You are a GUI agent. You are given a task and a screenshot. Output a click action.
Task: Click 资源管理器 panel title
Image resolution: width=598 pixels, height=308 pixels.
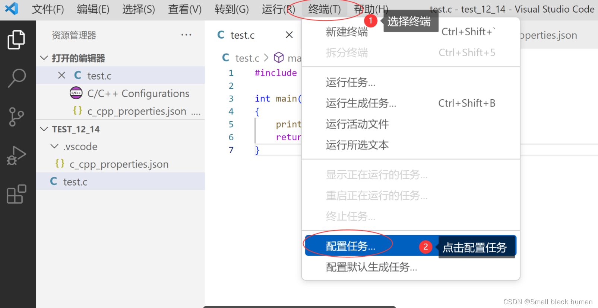click(x=74, y=35)
